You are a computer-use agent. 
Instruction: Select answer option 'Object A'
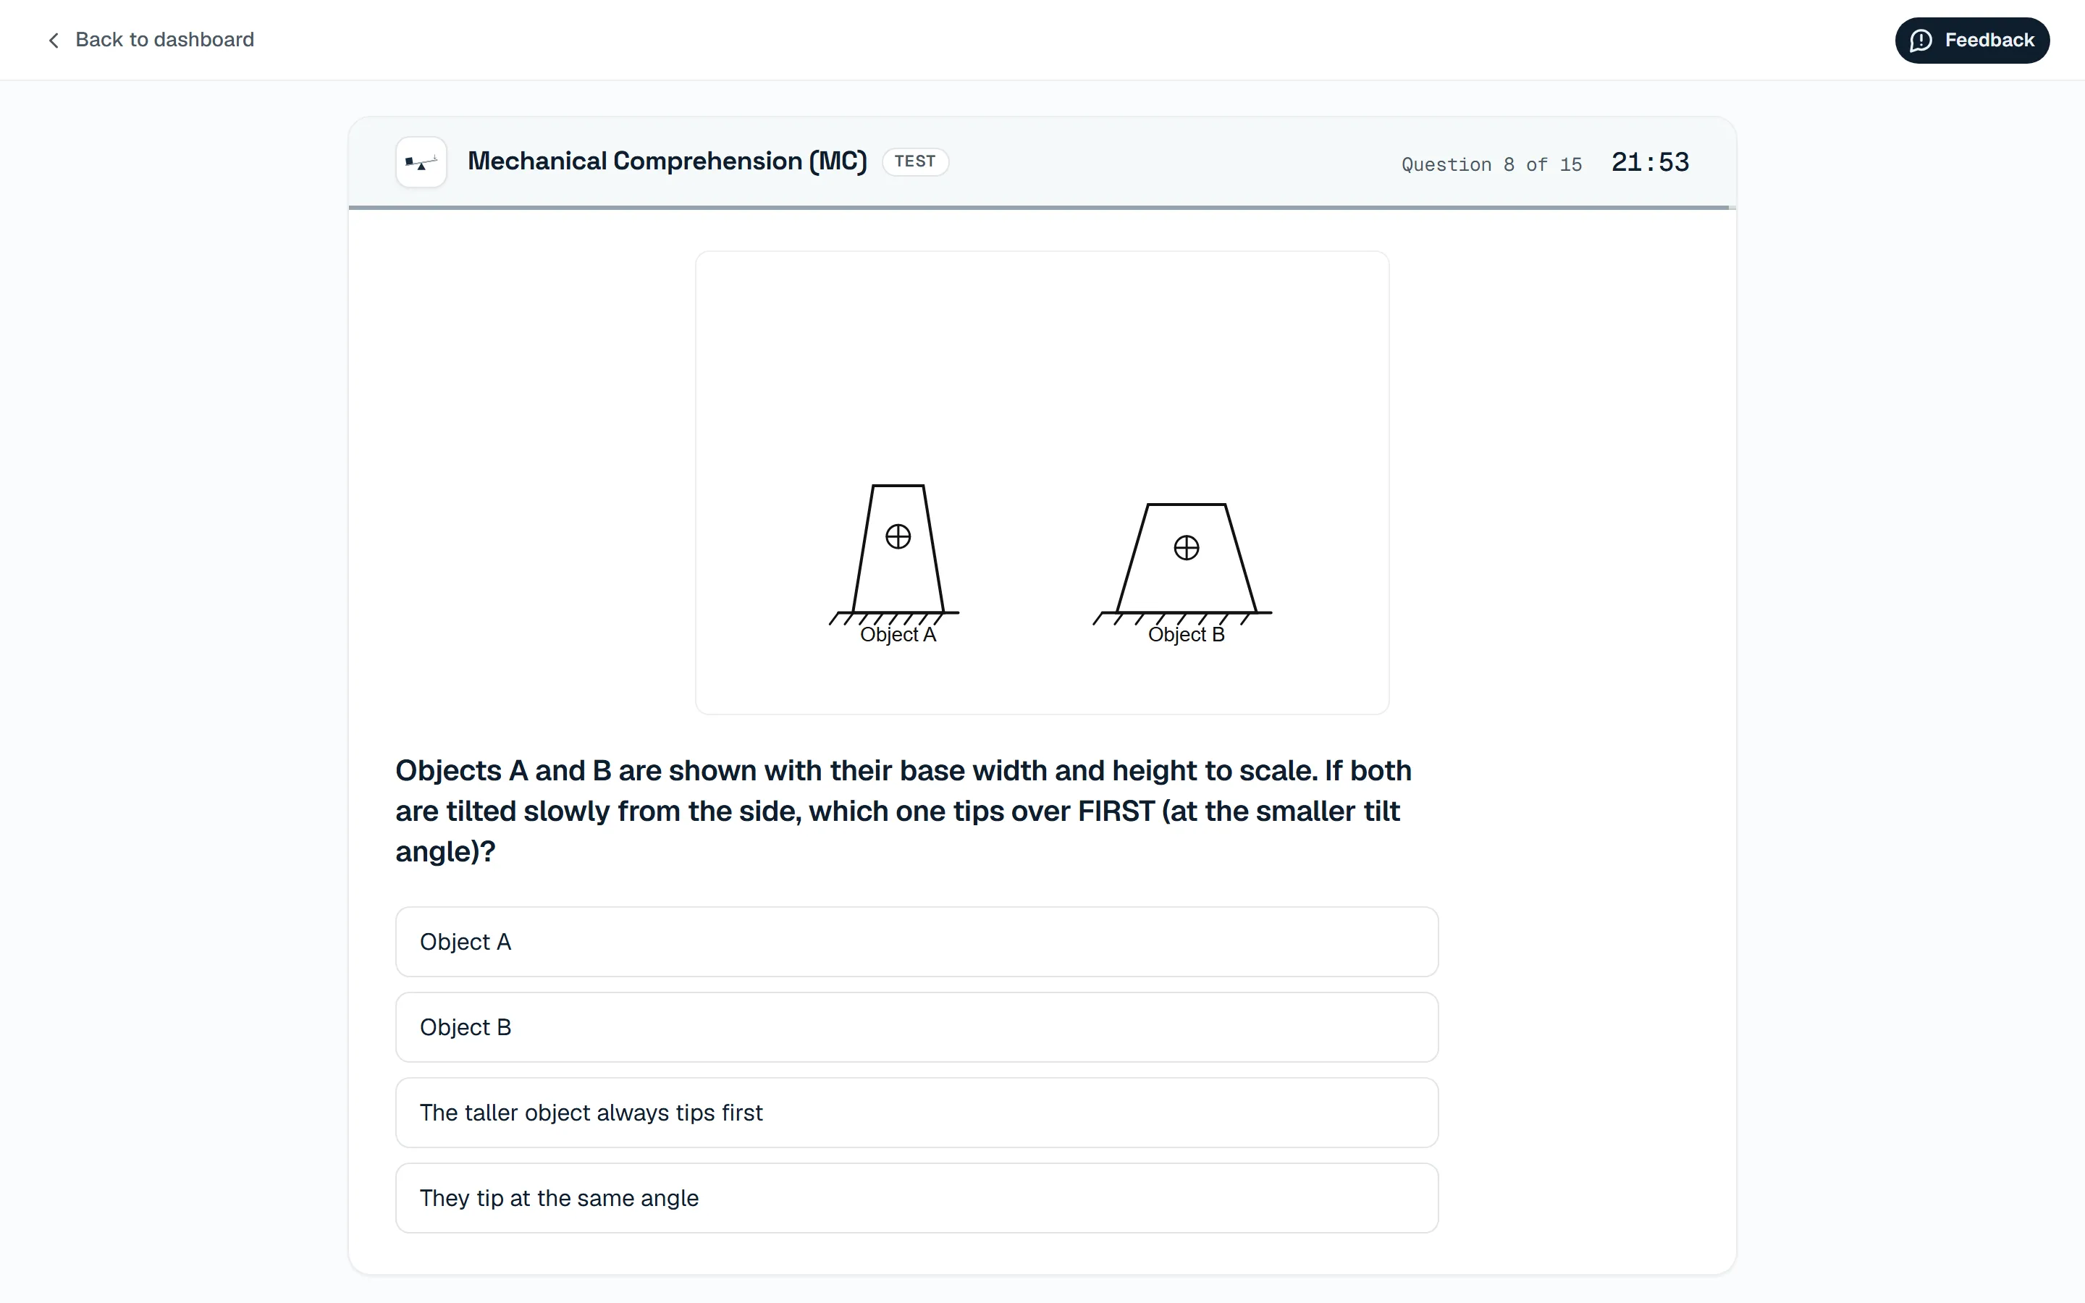(x=917, y=942)
